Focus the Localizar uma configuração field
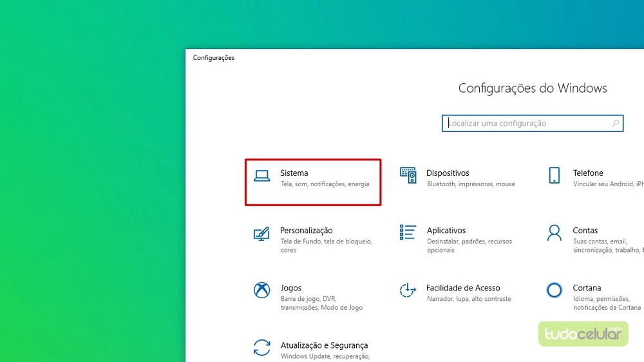The image size is (644, 362). pos(533,123)
